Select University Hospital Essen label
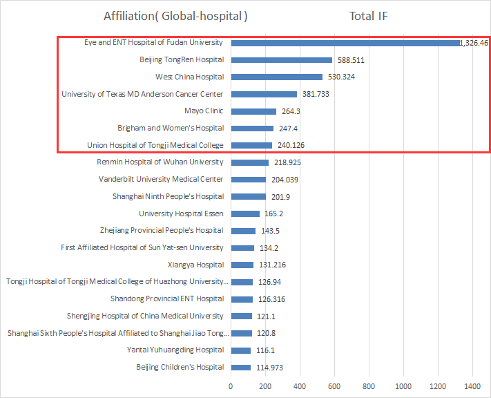This screenshot has height=398, width=491. point(182,214)
